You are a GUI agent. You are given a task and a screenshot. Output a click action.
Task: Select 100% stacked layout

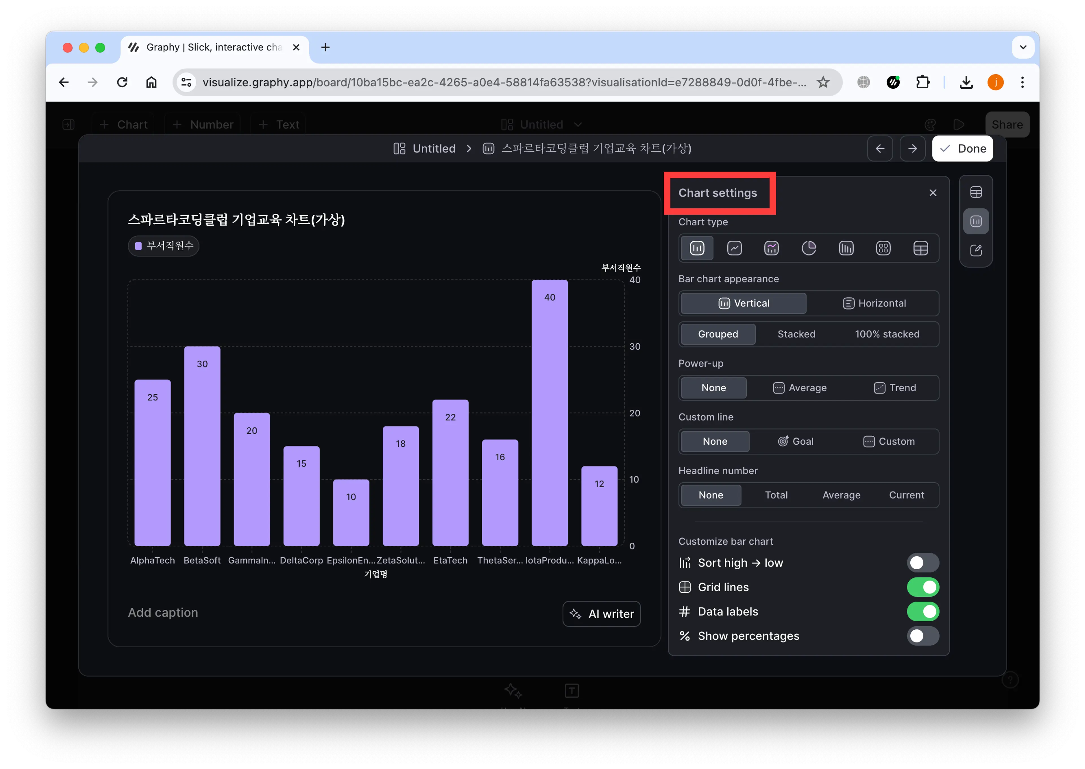pyautogui.click(x=886, y=334)
